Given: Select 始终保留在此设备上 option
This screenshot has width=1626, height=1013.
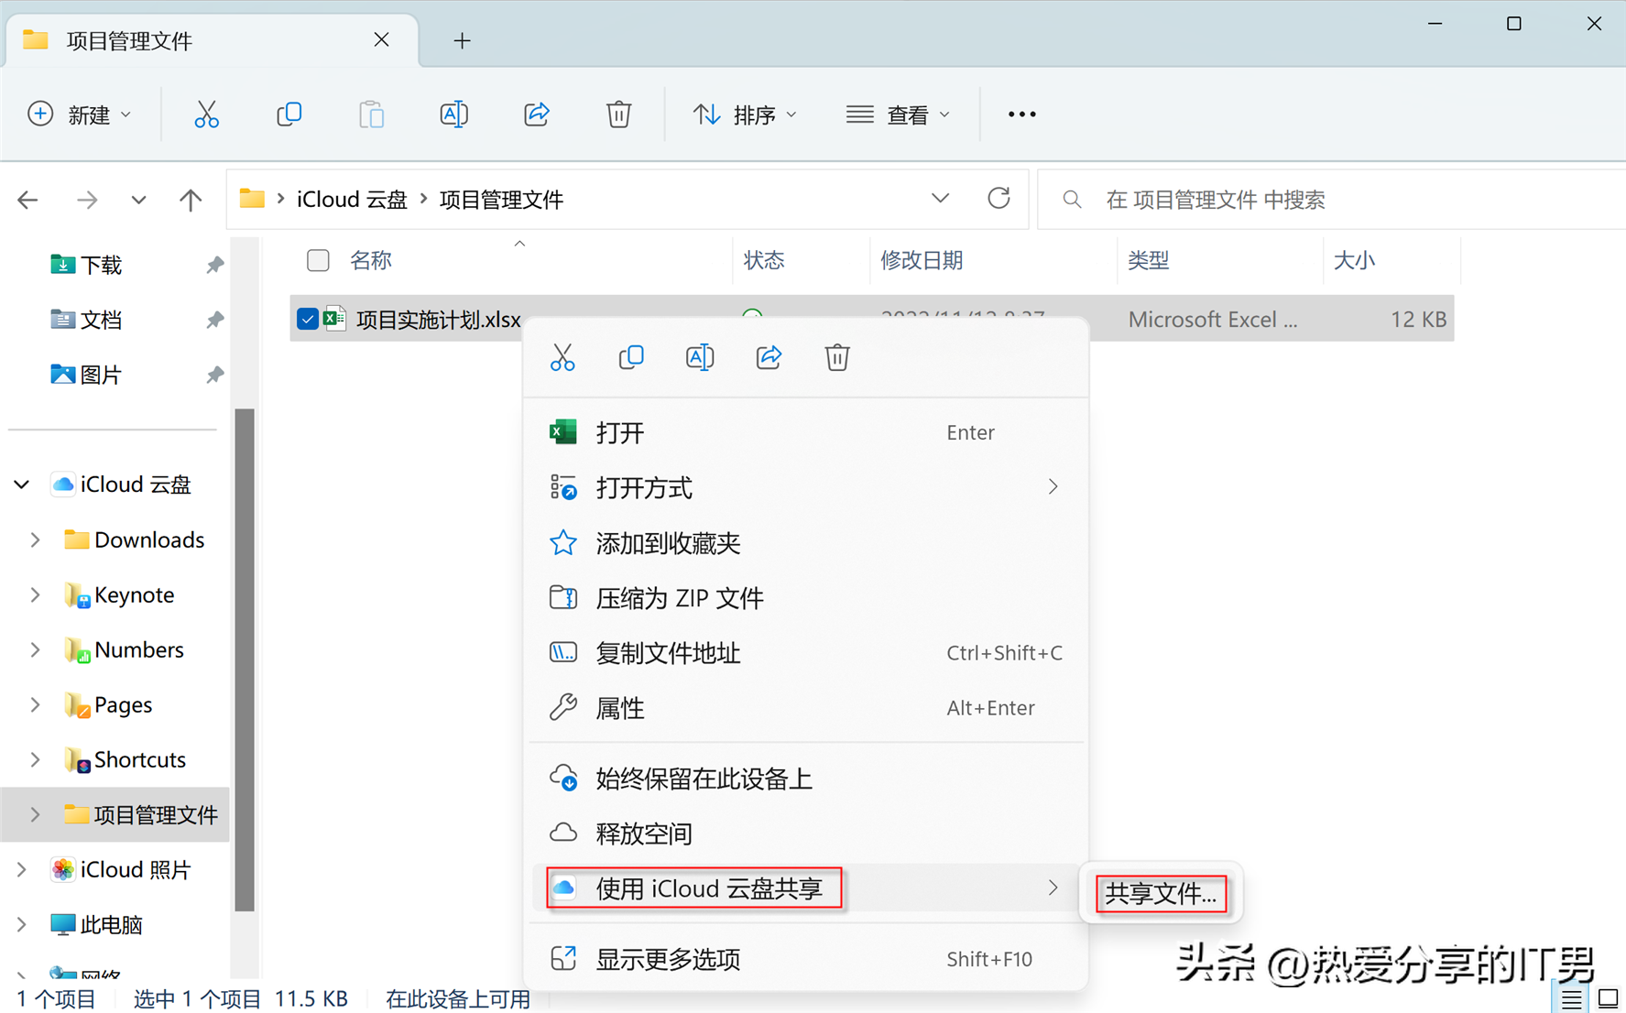Looking at the screenshot, I should (805, 779).
